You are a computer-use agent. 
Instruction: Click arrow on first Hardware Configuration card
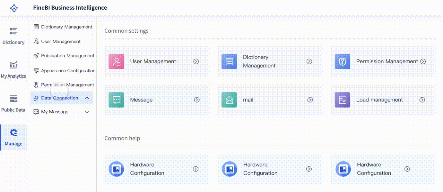195,169
